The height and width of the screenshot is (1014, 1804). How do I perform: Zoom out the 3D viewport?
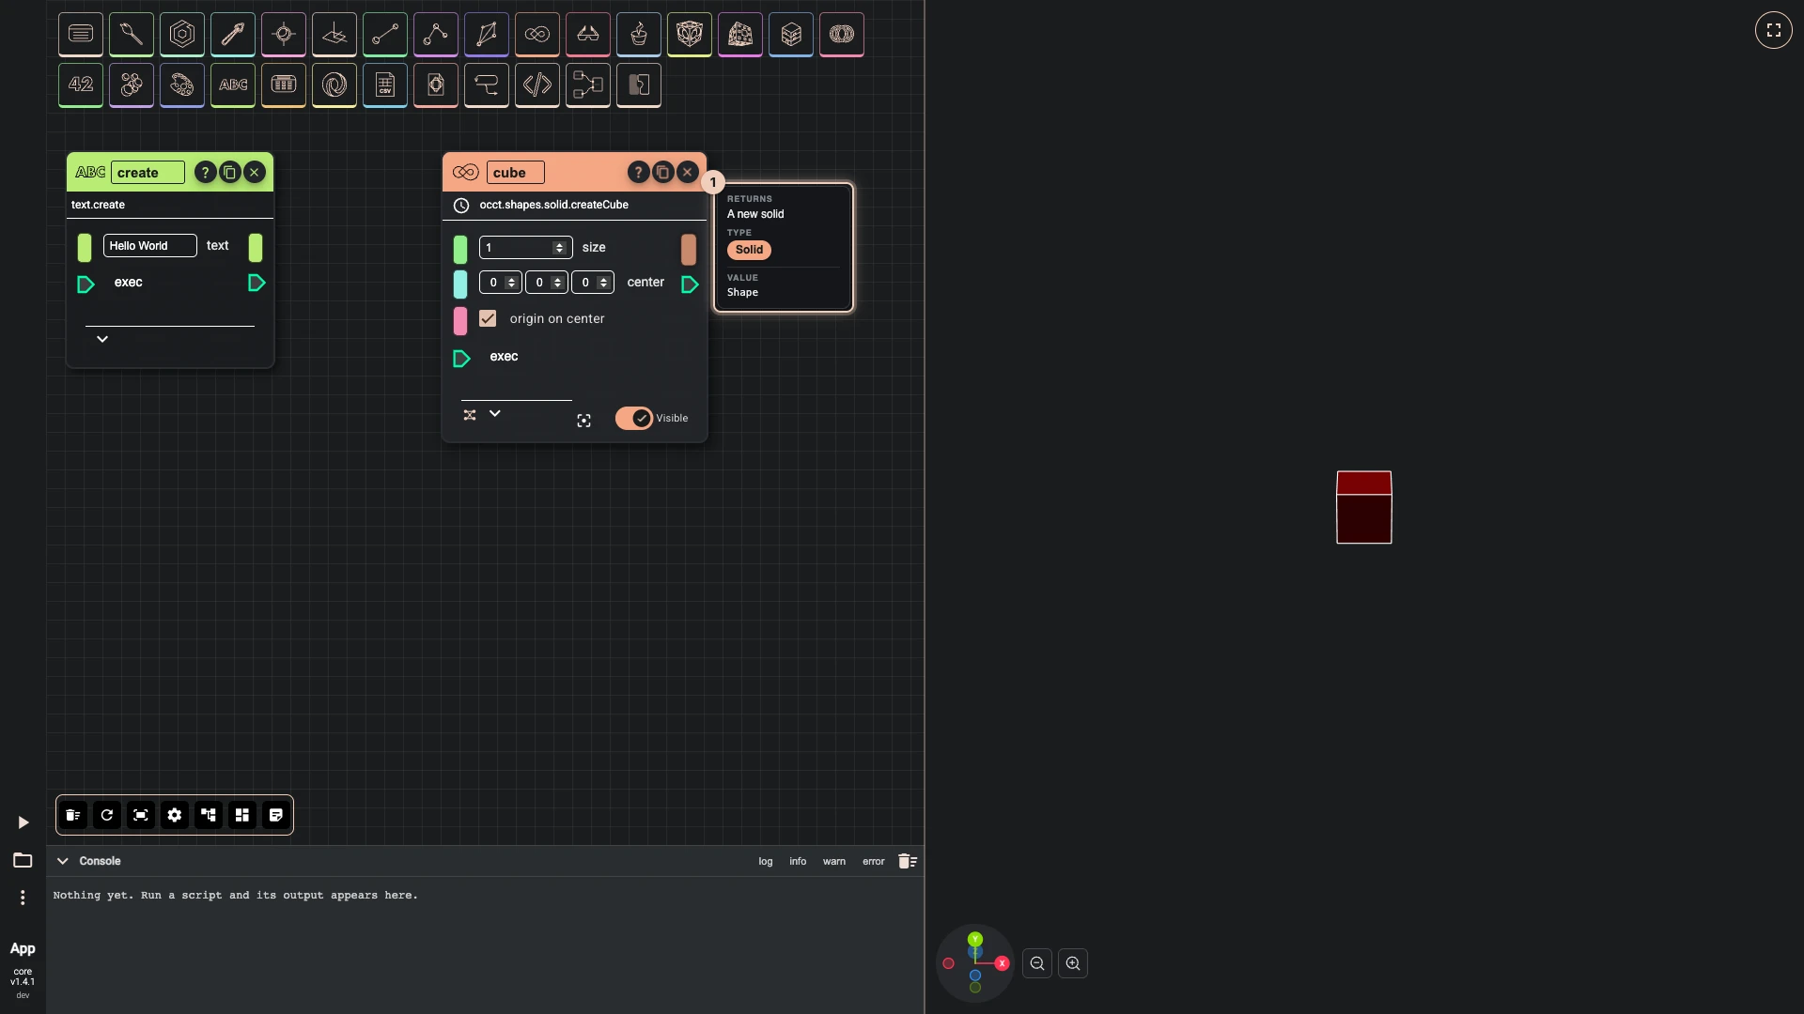click(x=1037, y=963)
